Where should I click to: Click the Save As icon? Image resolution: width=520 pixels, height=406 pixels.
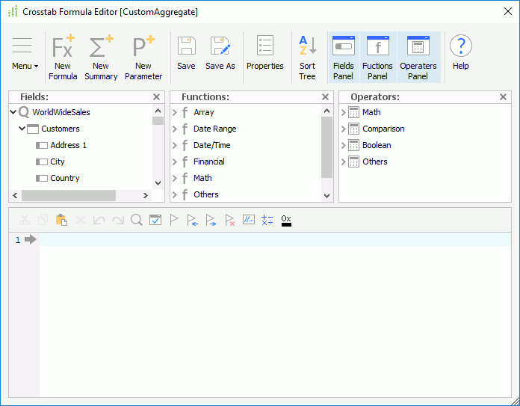220,57
